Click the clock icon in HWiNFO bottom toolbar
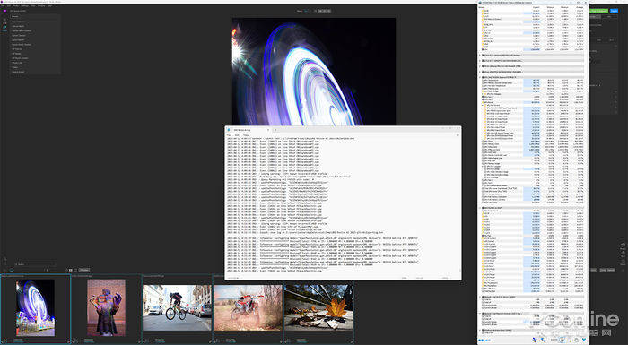 point(561,341)
